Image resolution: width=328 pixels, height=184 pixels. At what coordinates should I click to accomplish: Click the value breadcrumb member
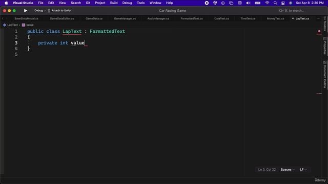coord(30,25)
